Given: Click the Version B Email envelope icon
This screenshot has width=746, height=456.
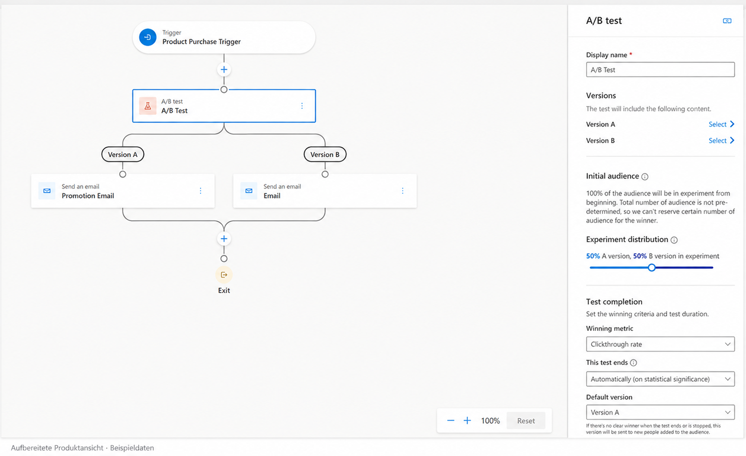Looking at the screenshot, I should click(249, 191).
